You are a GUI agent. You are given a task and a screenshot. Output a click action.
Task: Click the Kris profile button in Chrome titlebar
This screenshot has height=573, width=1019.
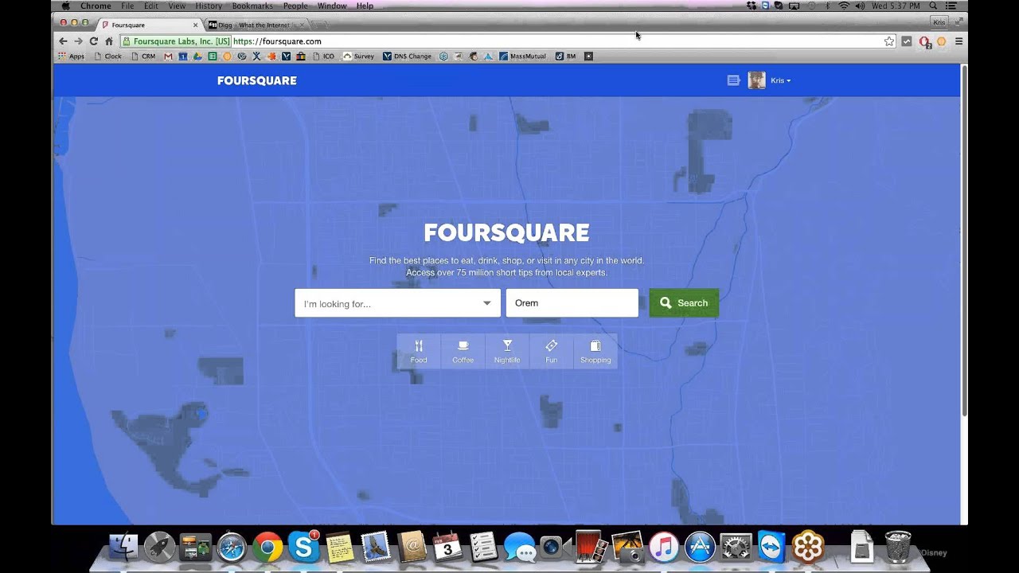click(x=939, y=22)
